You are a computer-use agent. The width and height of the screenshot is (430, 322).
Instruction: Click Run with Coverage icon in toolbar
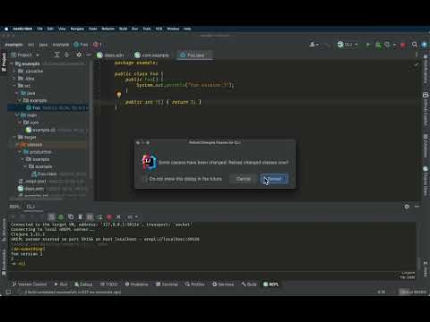tap(387, 45)
